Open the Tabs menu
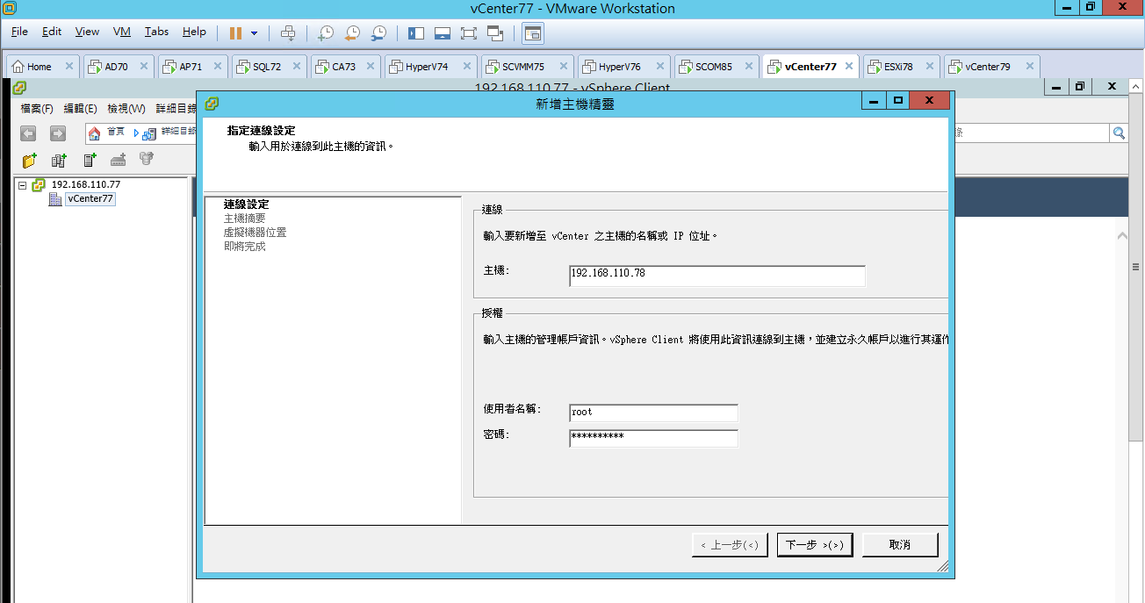 pos(156,32)
